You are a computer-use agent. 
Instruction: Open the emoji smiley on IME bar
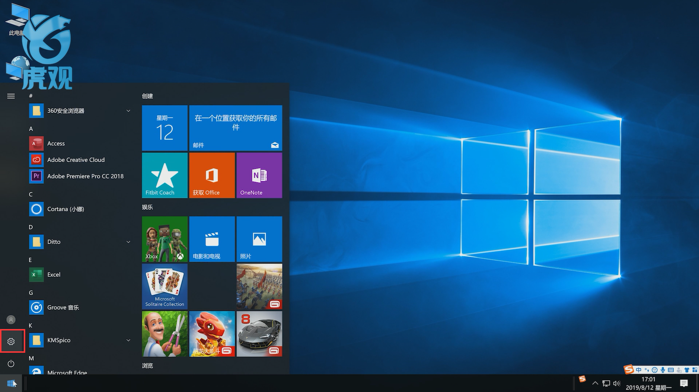coord(654,370)
